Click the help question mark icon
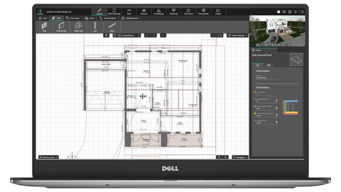This screenshot has width=341, height=192. (279, 12)
